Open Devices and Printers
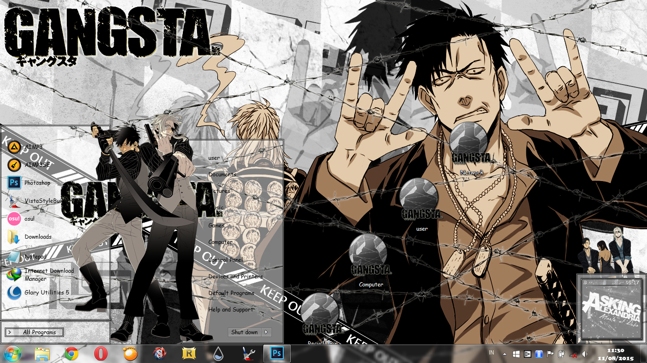Screen dimensions: 647x363 click(x=235, y=277)
